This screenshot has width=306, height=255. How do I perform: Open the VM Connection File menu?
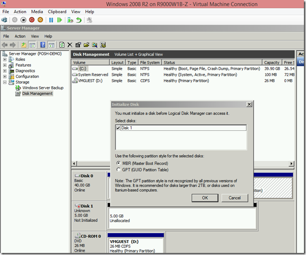tap(6, 12)
